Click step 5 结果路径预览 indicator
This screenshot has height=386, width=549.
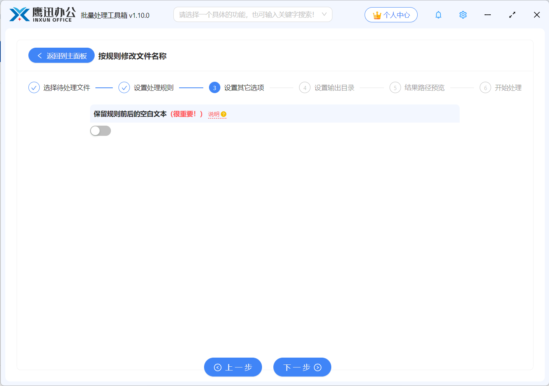pos(395,87)
